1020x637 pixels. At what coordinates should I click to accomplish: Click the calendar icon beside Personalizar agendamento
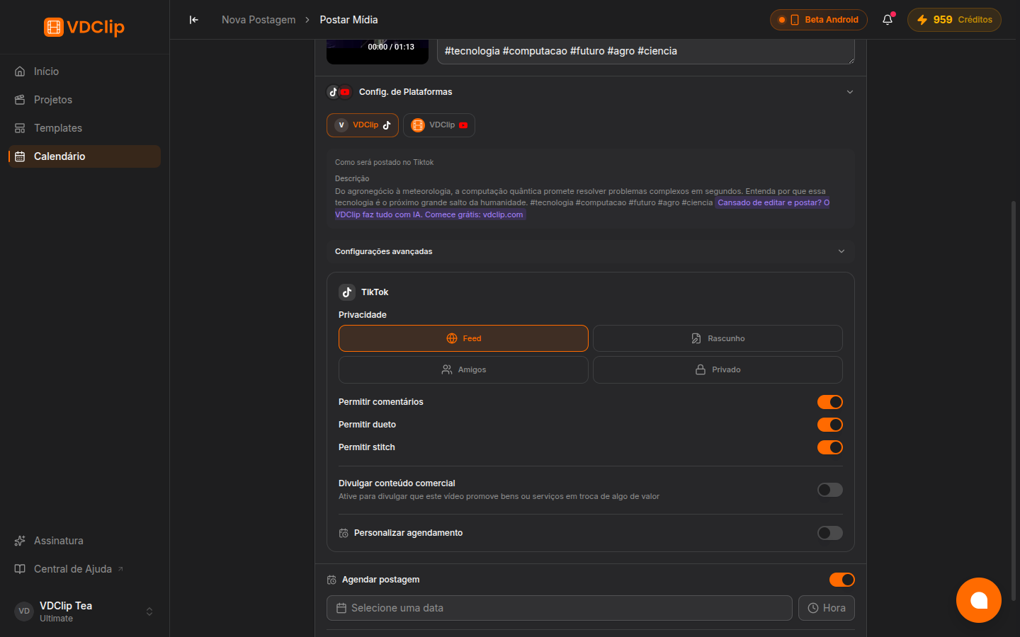344,533
